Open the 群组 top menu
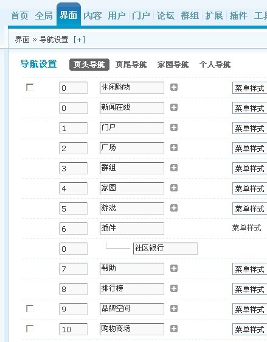The image size is (267, 342). 190,16
